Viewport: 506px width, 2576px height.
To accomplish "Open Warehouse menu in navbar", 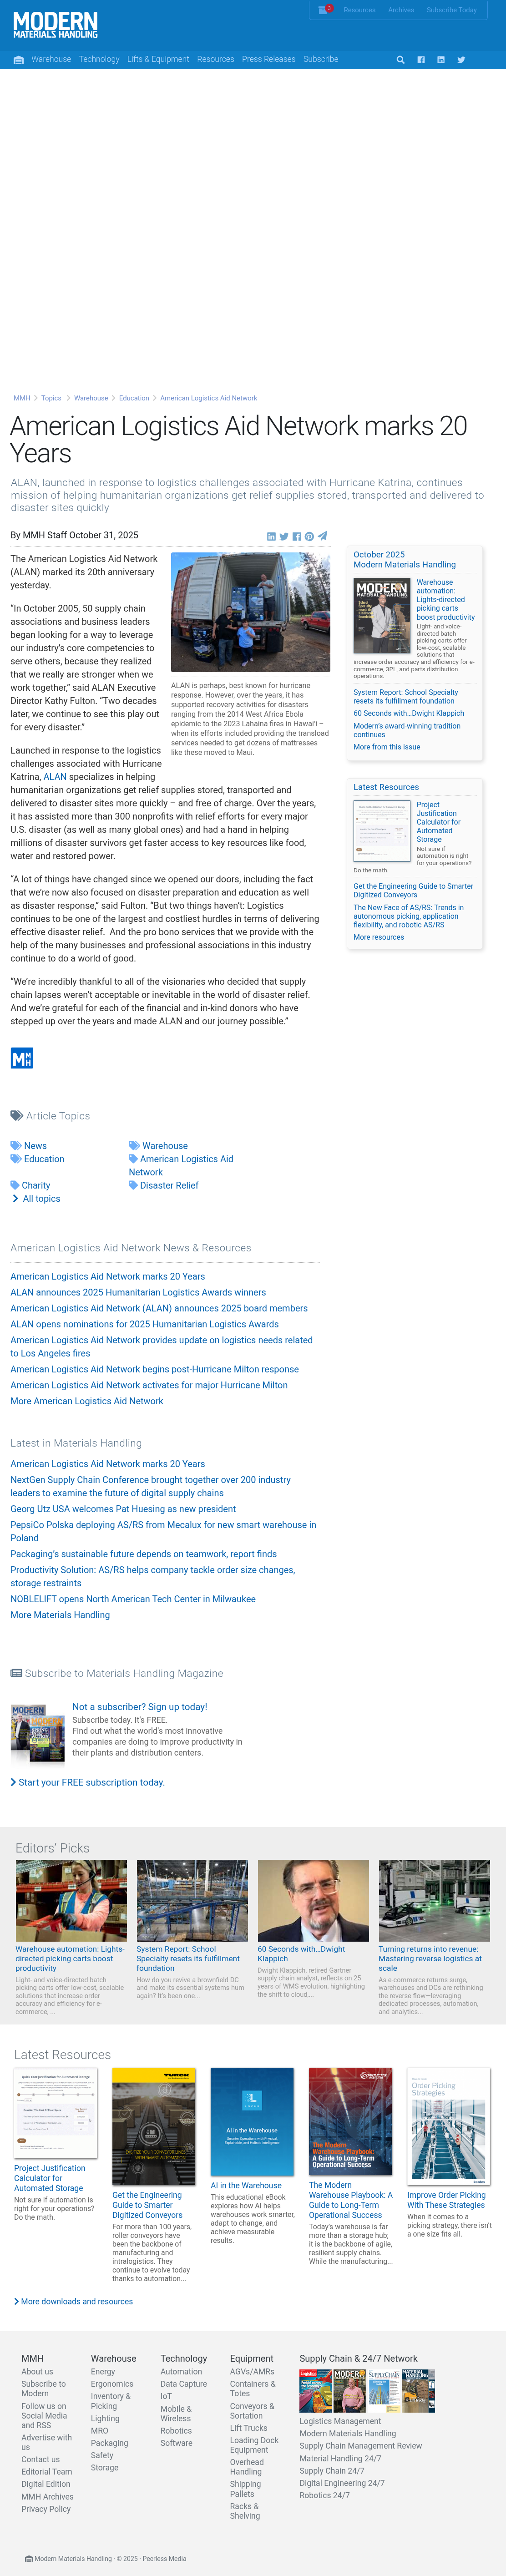I will pos(51,59).
